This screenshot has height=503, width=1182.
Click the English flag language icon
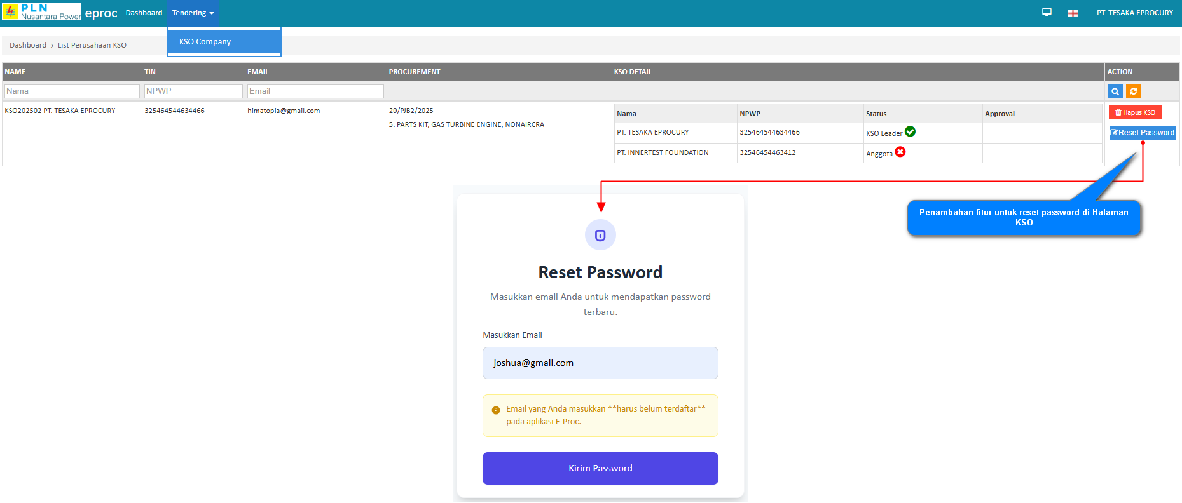click(1073, 13)
